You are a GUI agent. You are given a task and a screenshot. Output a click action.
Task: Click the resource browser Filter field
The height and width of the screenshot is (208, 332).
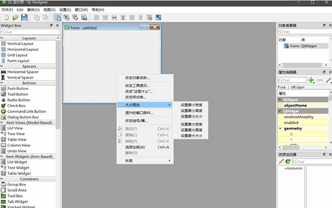point(312,162)
